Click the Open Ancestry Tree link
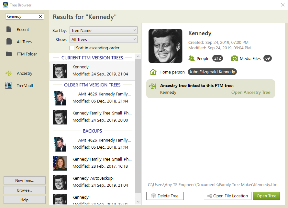The image size is (288, 208). tap(250, 93)
